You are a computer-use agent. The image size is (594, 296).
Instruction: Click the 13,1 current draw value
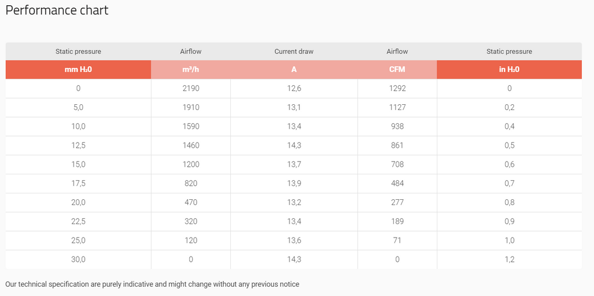click(x=294, y=108)
